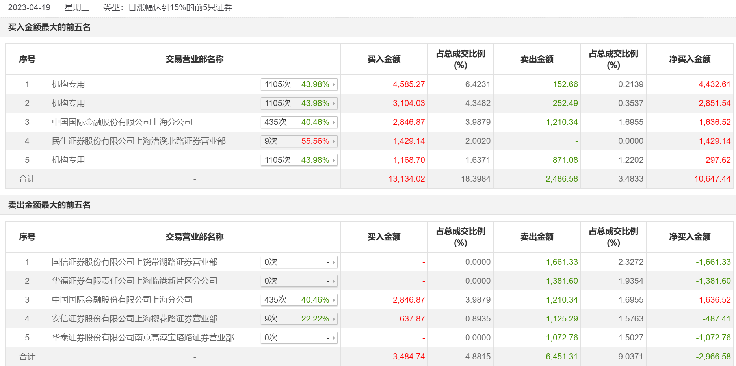This screenshot has height=366, width=736.
Task: Click arrow beside 民生证券's 55.56% stat
Action: click(x=334, y=141)
